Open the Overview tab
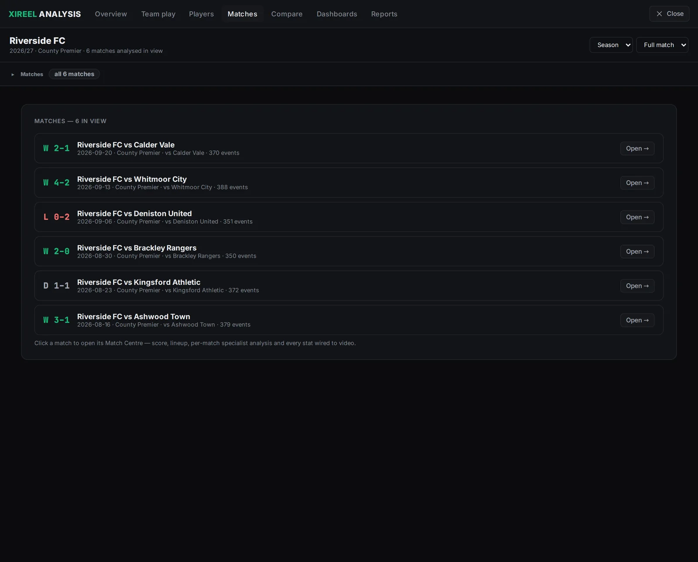 click(111, 14)
